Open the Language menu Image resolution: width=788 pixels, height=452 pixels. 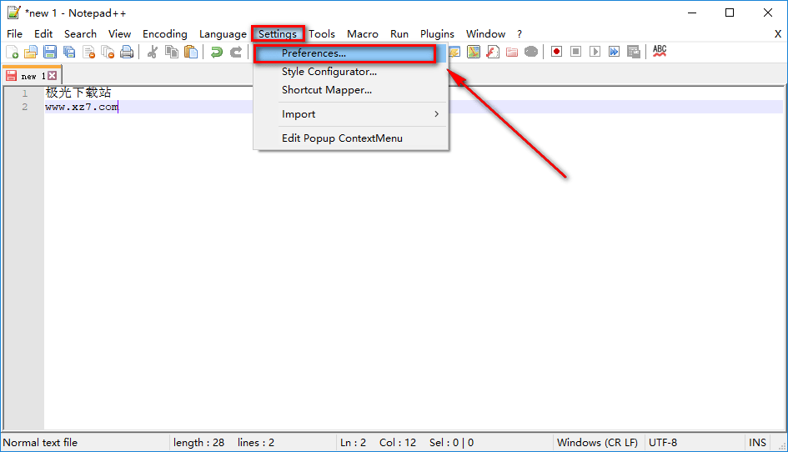[223, 34]
